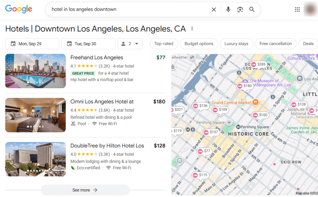
Task: View Omni hotel bedroom photo
Action: [x=36, y=115]
